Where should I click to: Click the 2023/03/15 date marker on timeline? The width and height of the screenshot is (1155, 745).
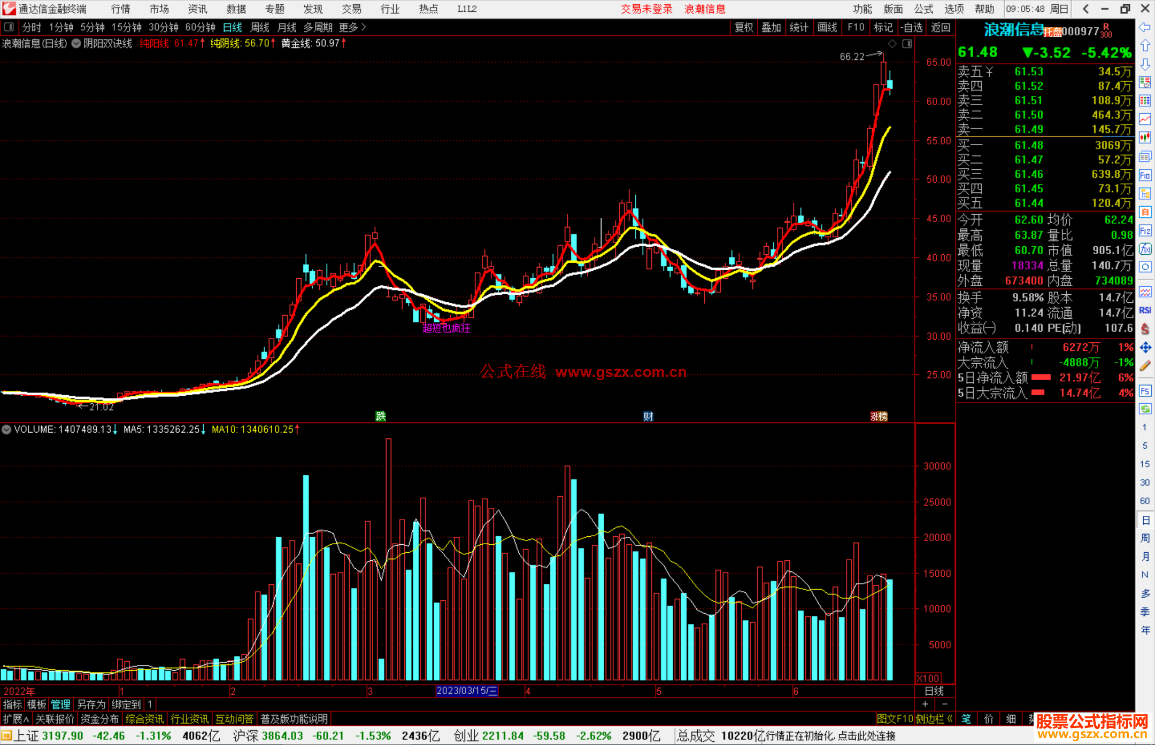(467, 691)
